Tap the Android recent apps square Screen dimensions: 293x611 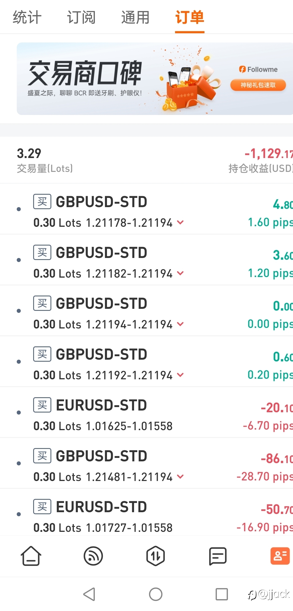(222, 594)
